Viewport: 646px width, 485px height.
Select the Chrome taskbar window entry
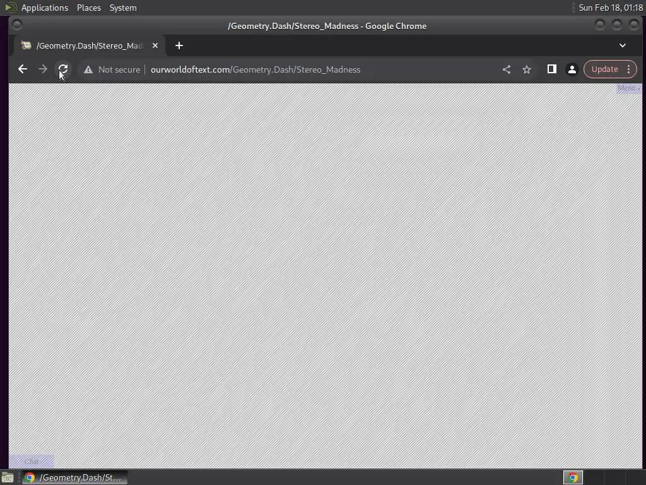point(74,477)
